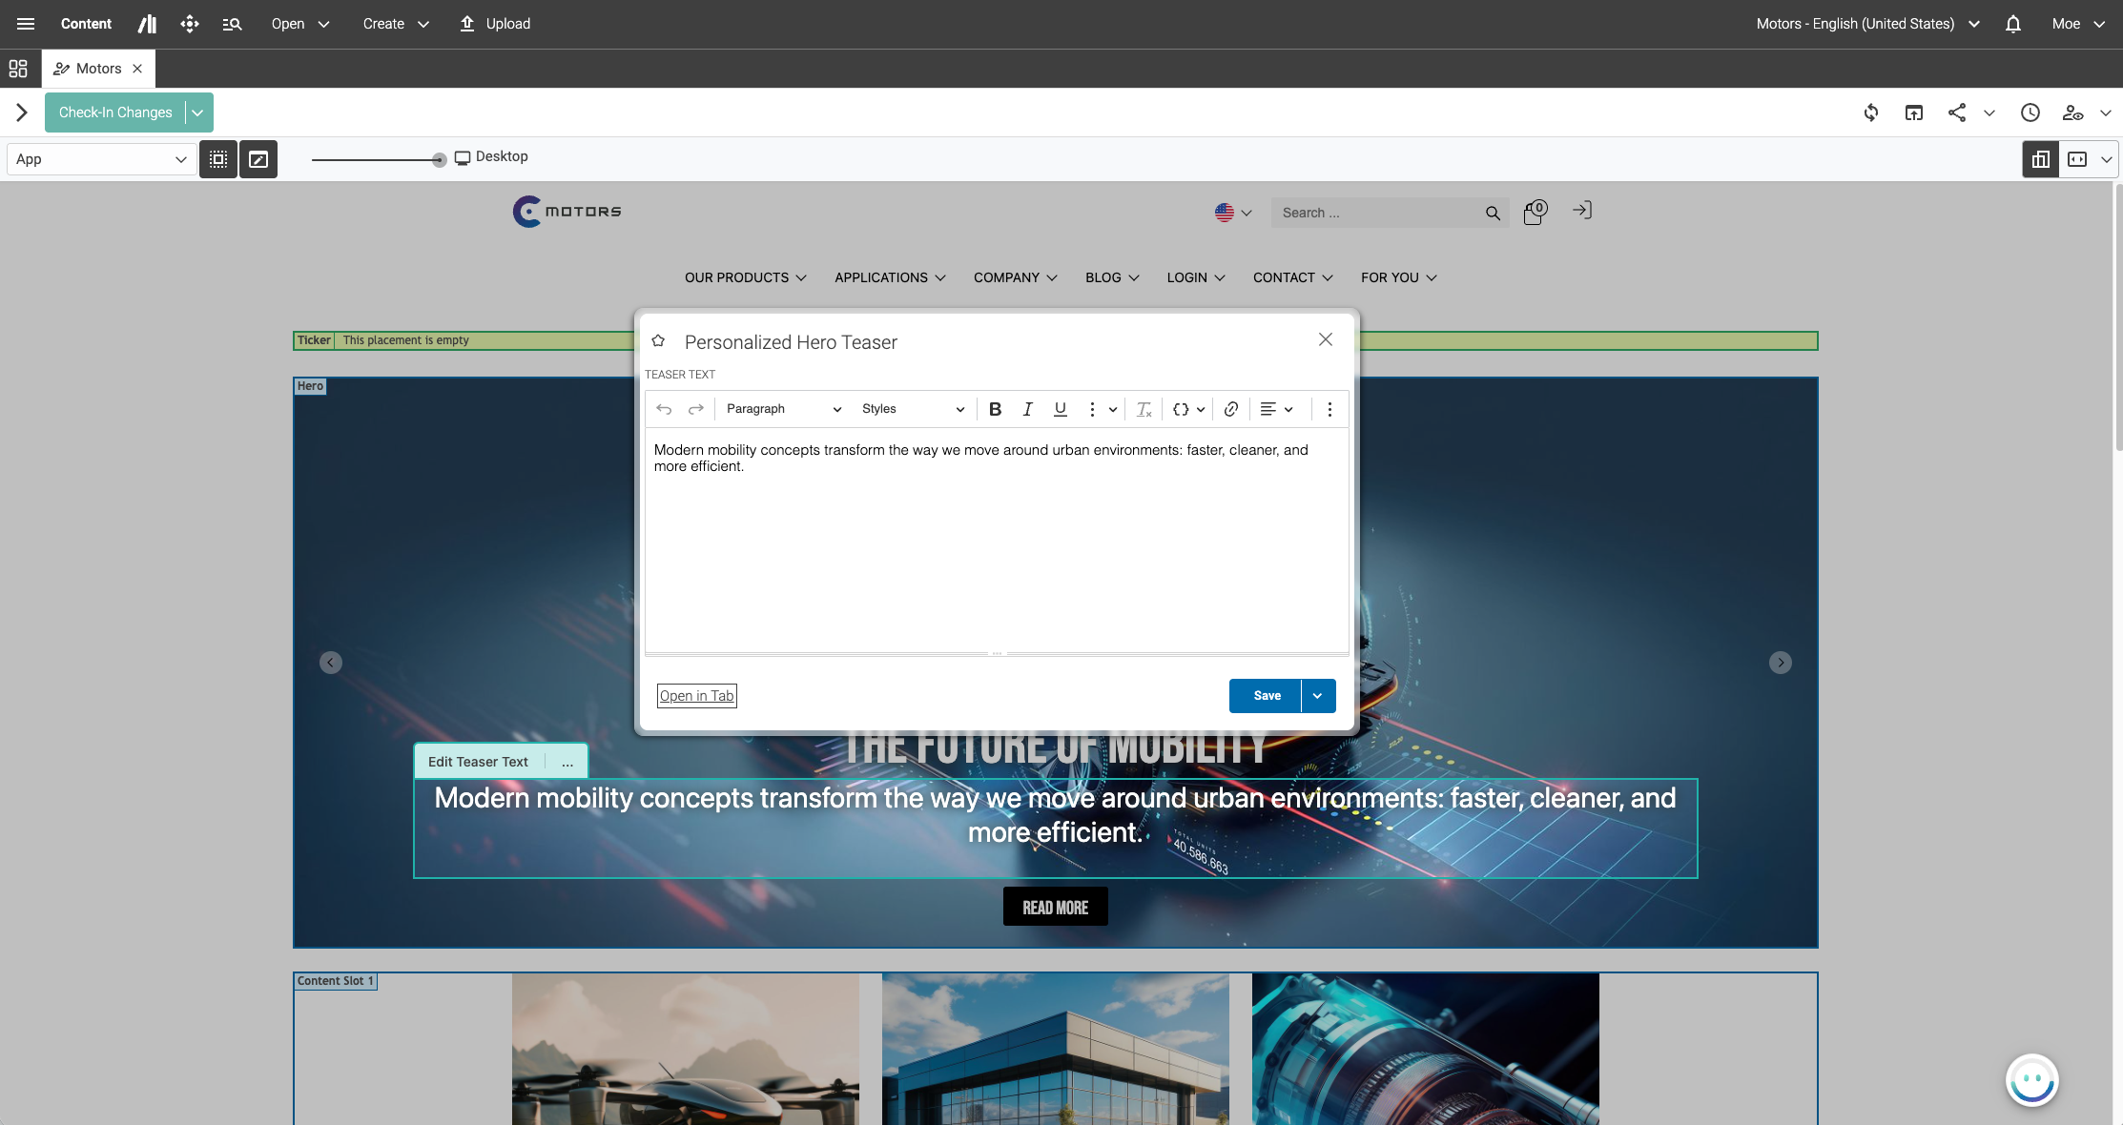Expand the Styles dropdown
Image resolution: width=2123 pixels, height=1125 pixels.
[x=913, y=409]
